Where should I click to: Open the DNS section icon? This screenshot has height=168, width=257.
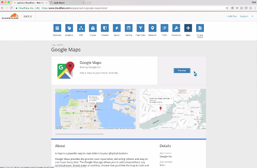81,28
